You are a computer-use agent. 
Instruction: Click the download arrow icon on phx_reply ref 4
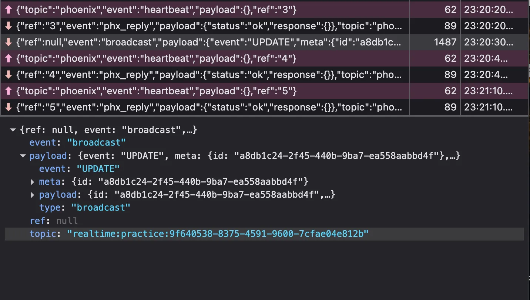[9, 74]
